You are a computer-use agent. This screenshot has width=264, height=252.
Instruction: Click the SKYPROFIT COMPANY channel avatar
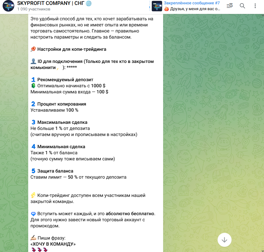[x=8, y=6]
